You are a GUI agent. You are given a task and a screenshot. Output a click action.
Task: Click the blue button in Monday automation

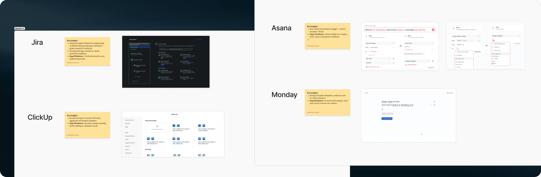[387, 119]
